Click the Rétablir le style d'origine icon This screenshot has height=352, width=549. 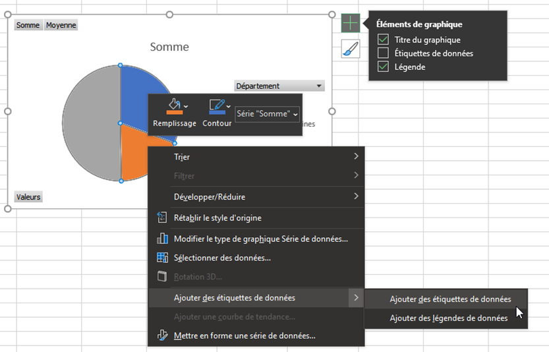click(162, 218)
